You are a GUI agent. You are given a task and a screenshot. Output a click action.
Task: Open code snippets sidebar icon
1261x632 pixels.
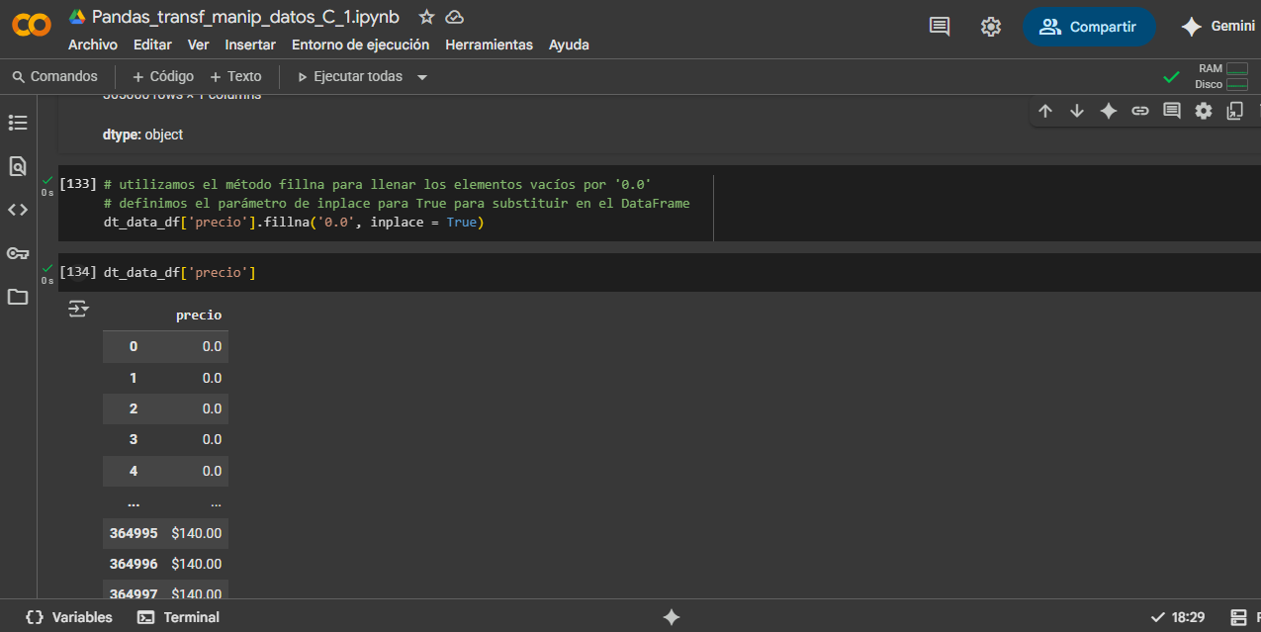pos(18,210)
